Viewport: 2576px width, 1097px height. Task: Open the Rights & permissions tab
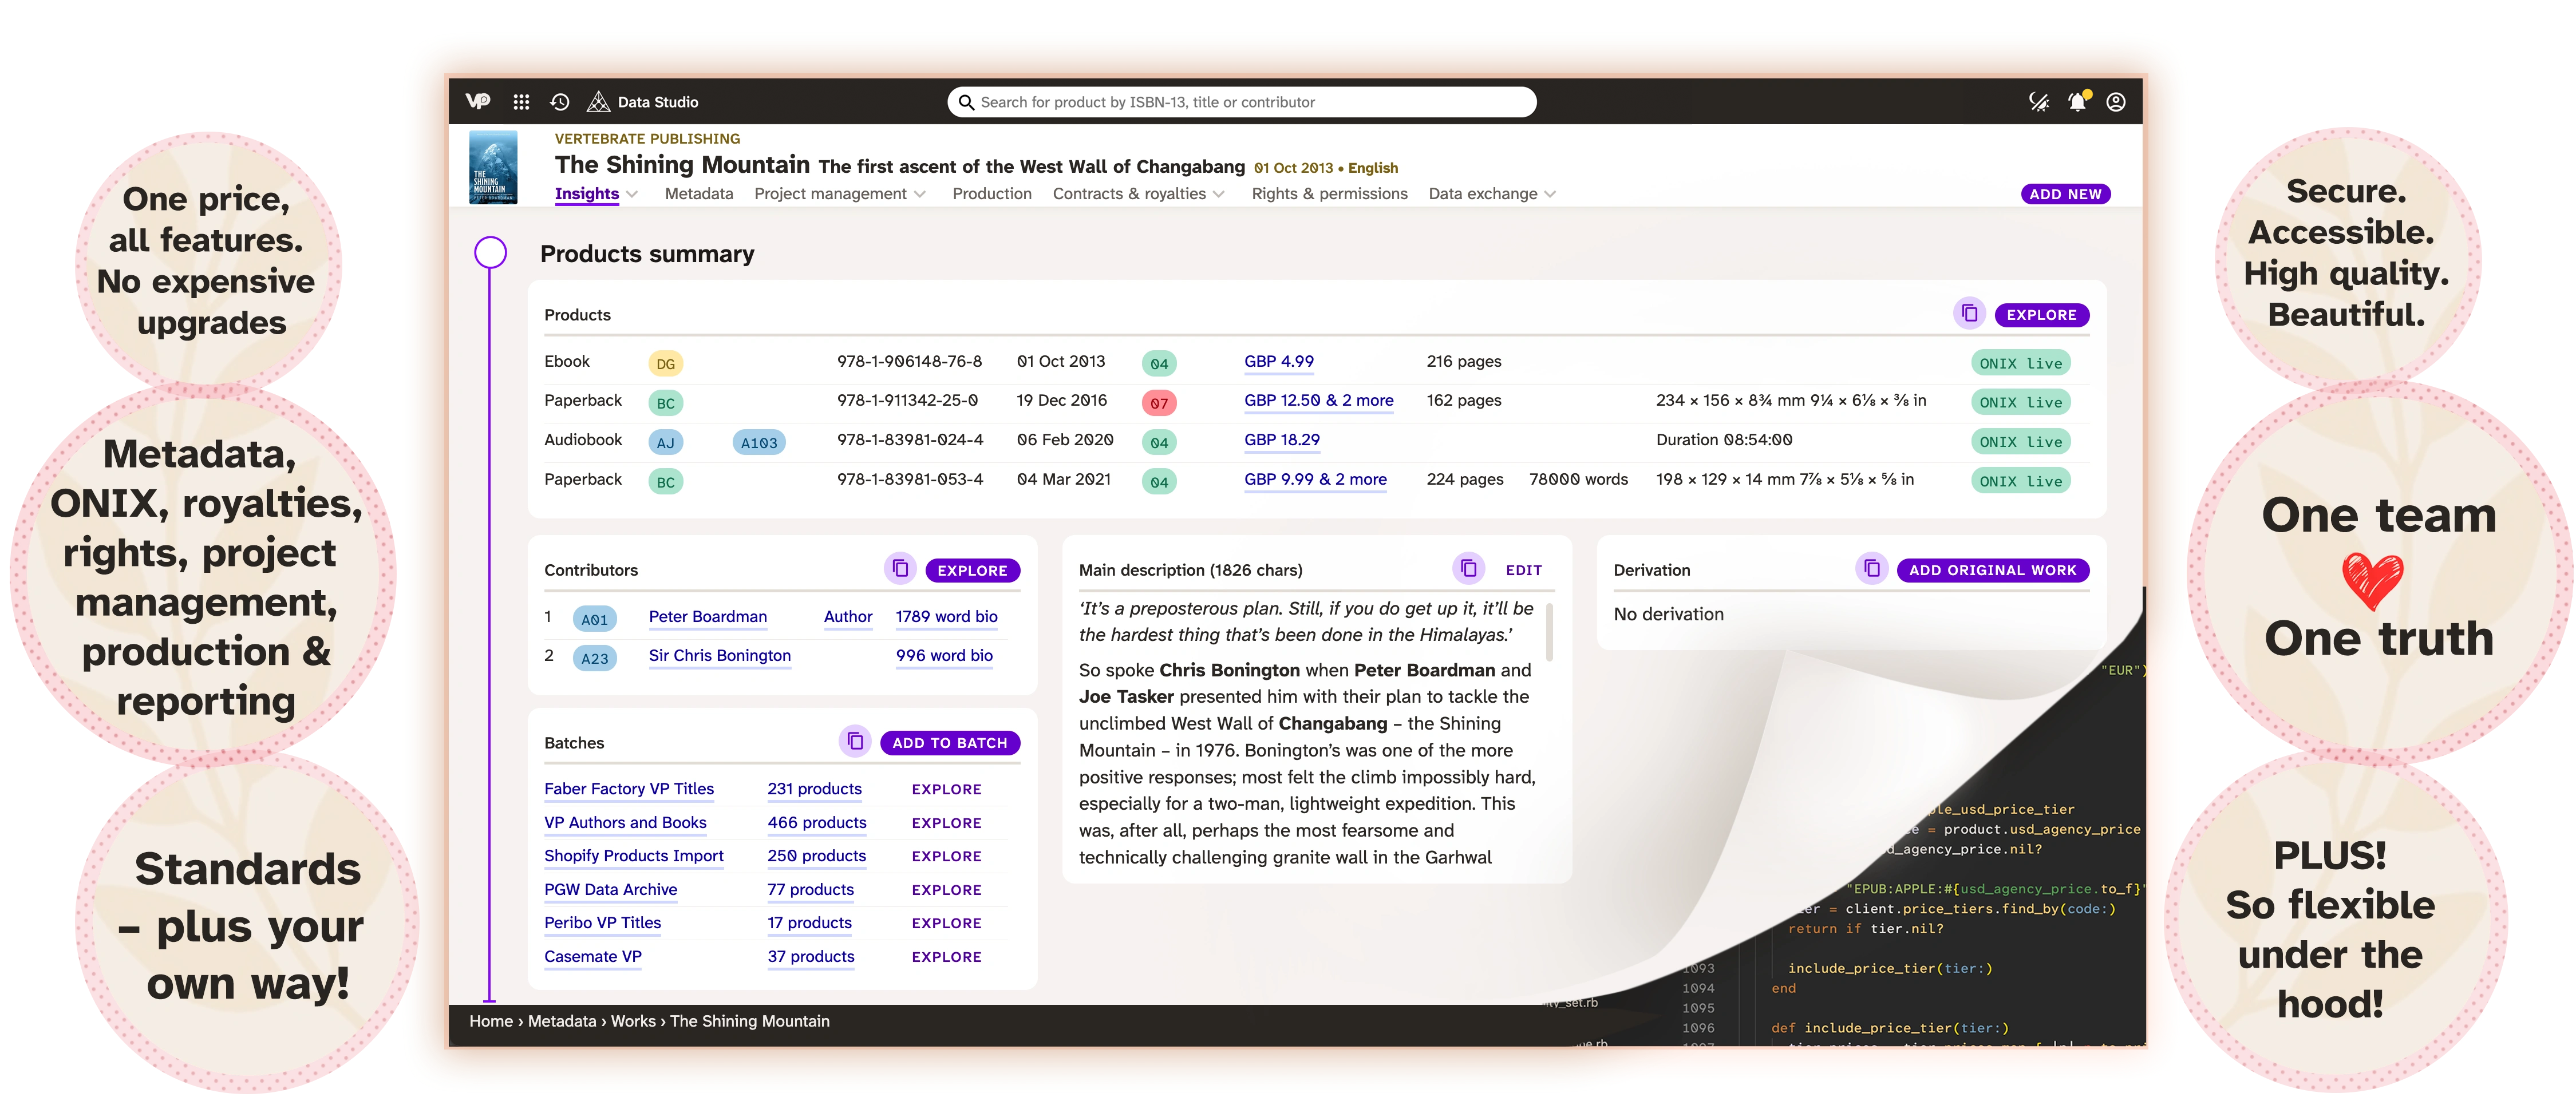pos(1329,194)
